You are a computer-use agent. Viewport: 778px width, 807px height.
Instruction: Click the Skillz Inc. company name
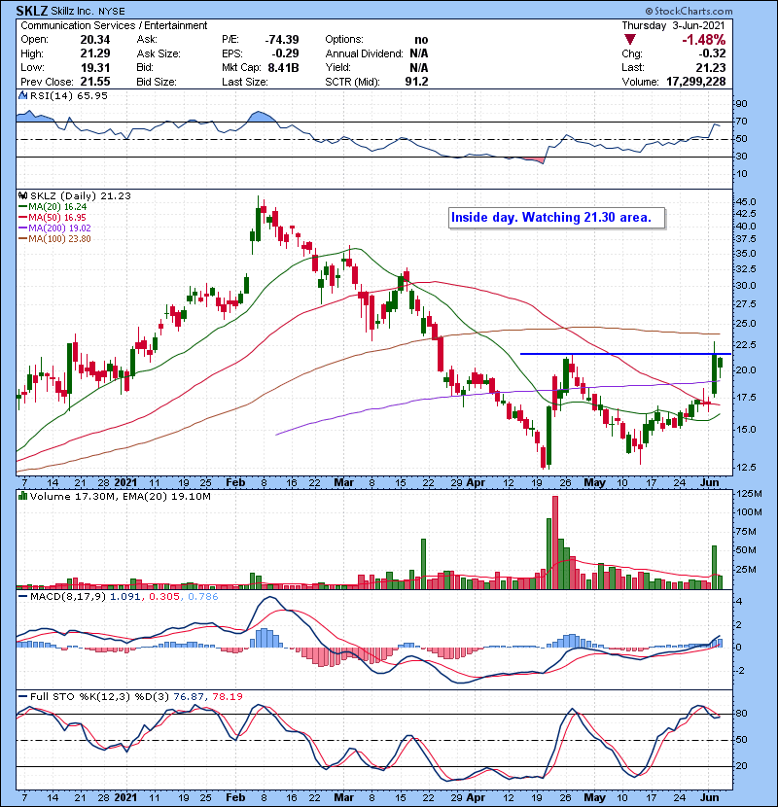tap(73, 11)
